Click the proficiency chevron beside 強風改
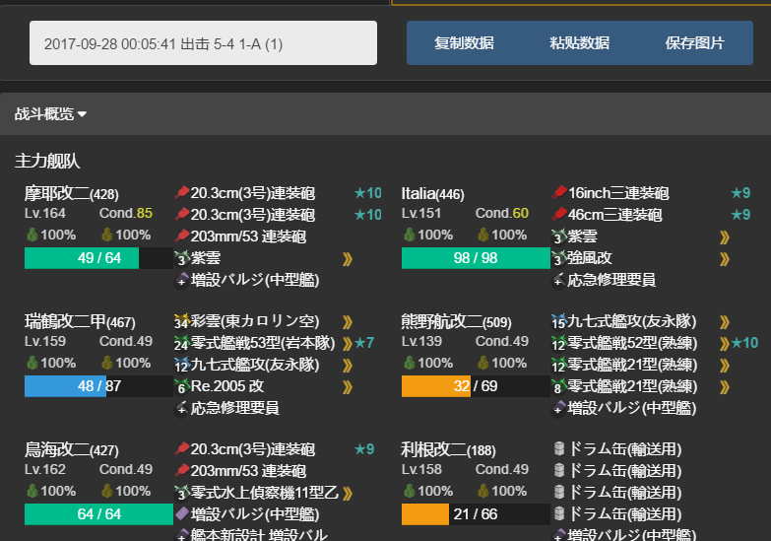 pos(725,258)
